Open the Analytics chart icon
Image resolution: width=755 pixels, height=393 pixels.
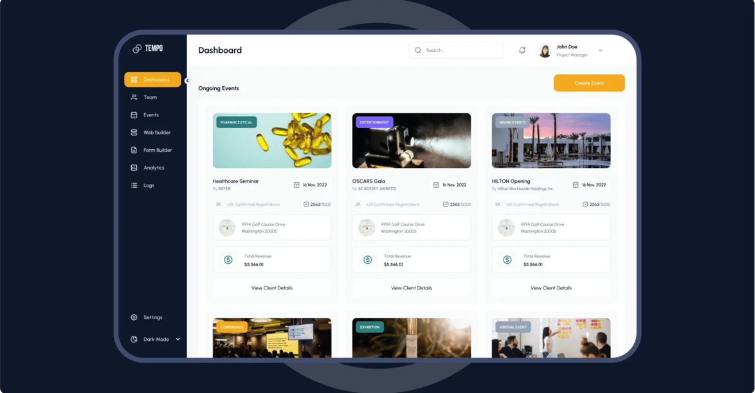[134, 168]
